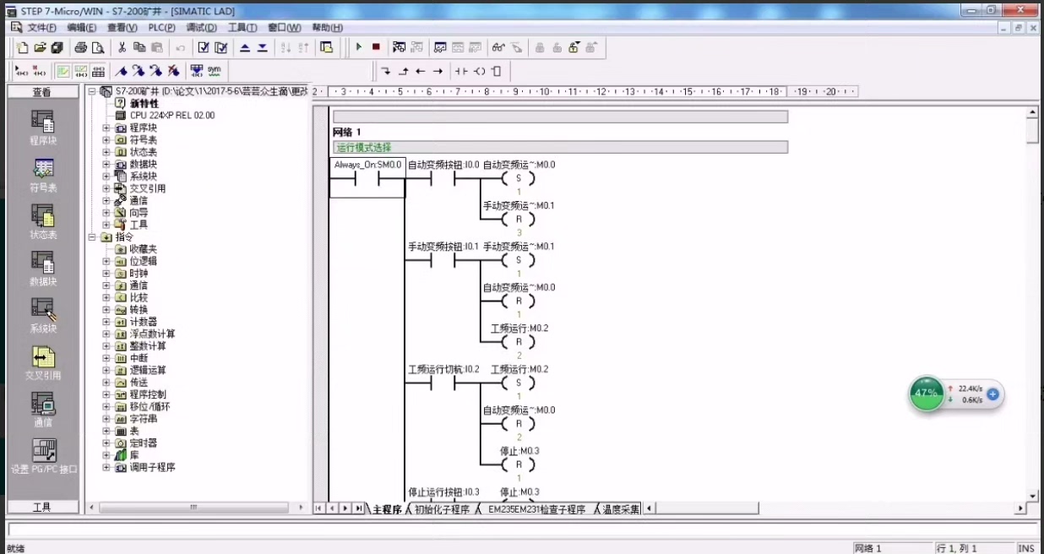This screenshot has width=1044, height=554.
Task: Open the 文件(F) menu
Action: 41,28
